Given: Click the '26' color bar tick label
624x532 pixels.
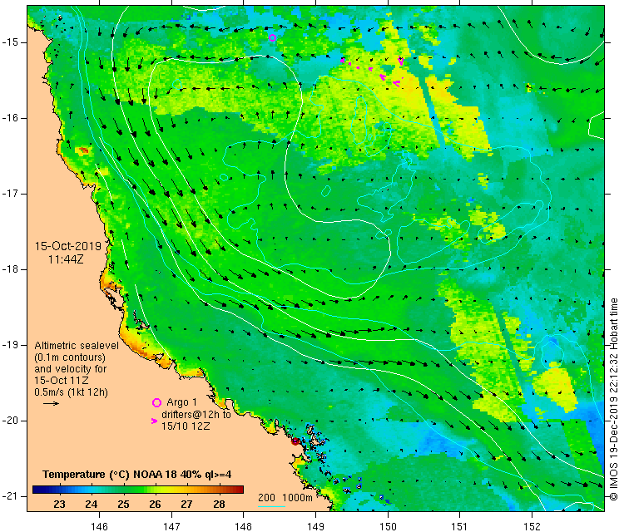Looking at the screenshot, I should point(155,505).
